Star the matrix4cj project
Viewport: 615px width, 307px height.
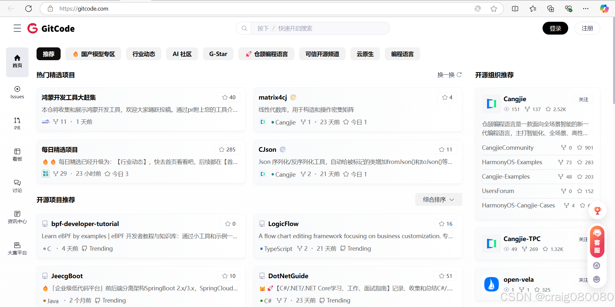447,97
